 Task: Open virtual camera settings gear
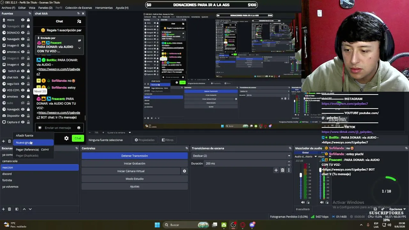(x=184, y=171)
